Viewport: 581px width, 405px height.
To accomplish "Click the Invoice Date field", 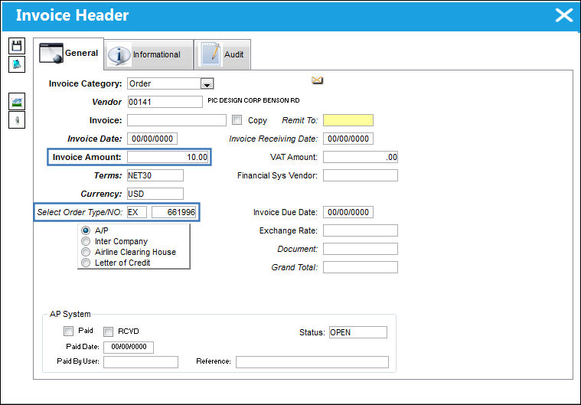I will 152,139.
